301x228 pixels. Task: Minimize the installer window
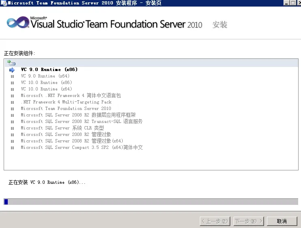click(286, 3)
